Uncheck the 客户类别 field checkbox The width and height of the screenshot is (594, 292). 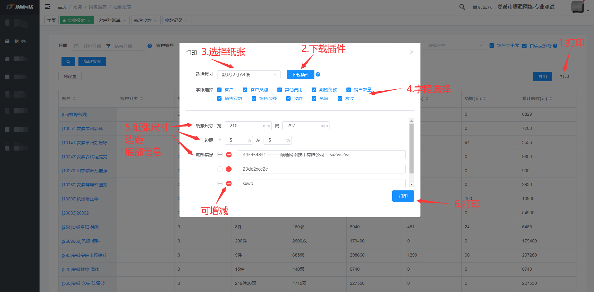[x=245, y=90]
